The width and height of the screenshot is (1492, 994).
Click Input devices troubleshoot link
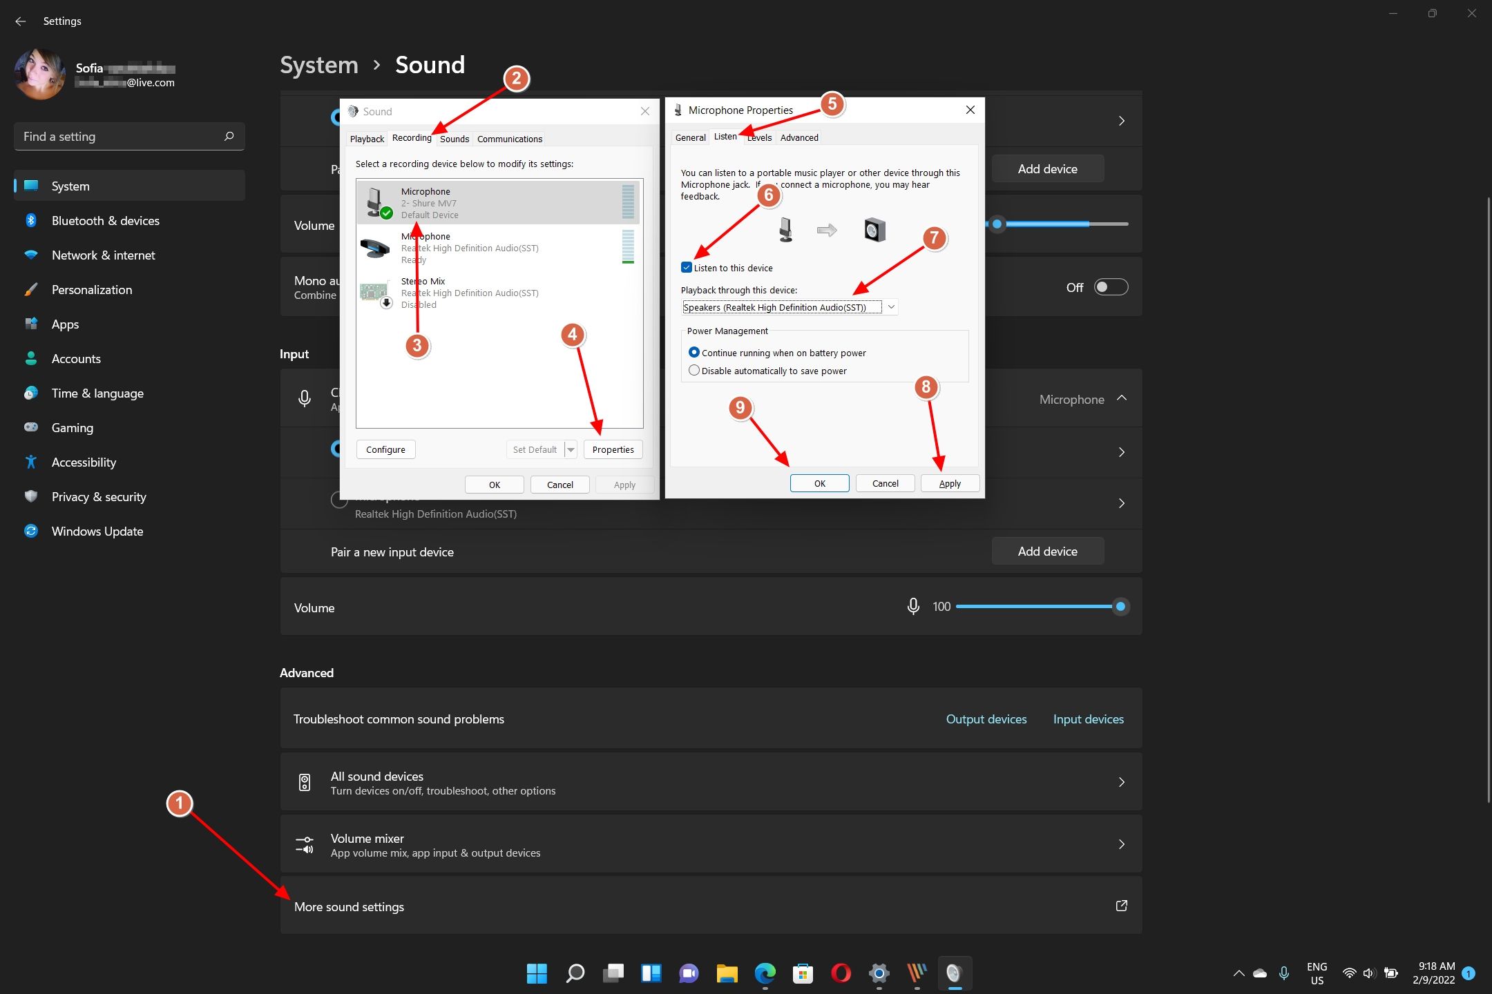tap(1088, 719)
